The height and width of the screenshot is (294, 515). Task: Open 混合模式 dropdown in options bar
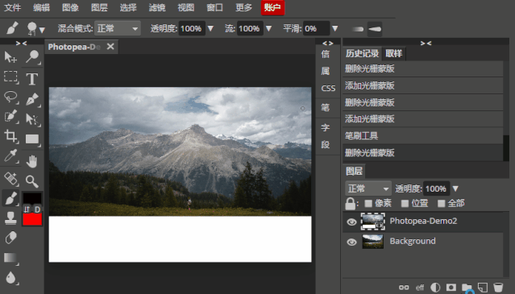tap(118, 28)
